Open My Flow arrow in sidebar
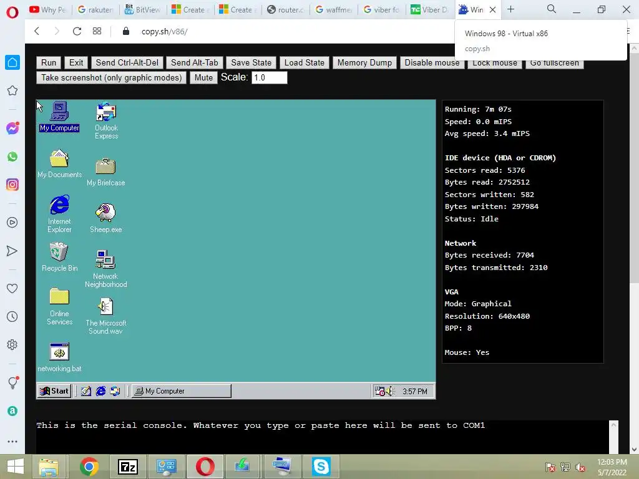The height and width of the screenshot is (479, 639). click(x=12, y=251)
